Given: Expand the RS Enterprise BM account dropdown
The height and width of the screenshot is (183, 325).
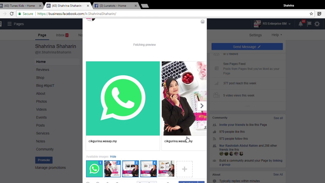Looking at the screenshot, I should [x=289, y=24].
